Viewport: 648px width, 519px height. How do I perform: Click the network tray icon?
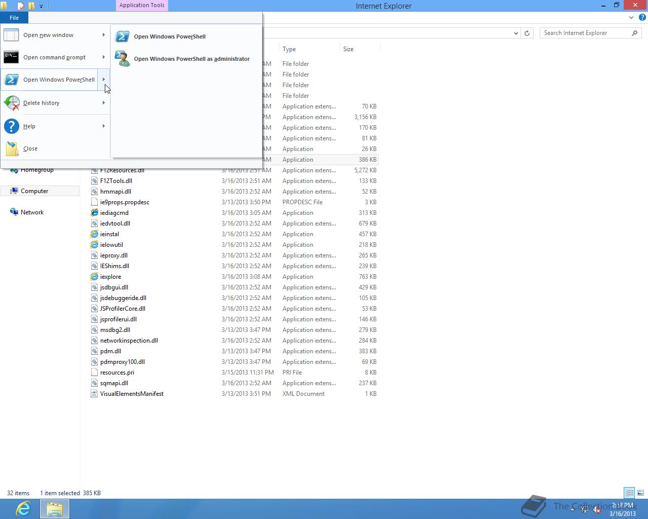click(585, 510)
